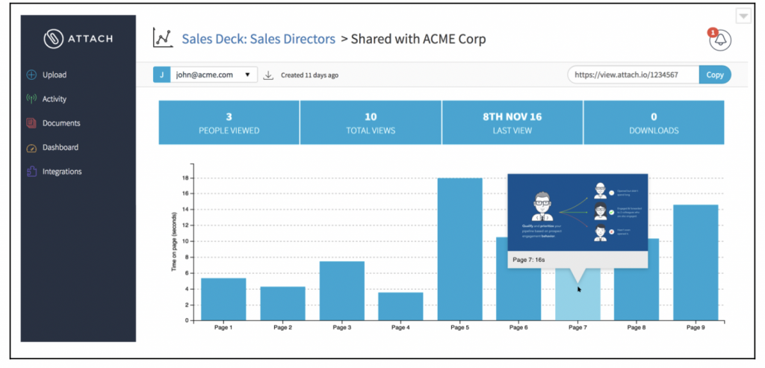Screen dimensions: 765x368
Task: Click the 'Shared with ACME Corp' heading text
Action: [x=418, y=39]
